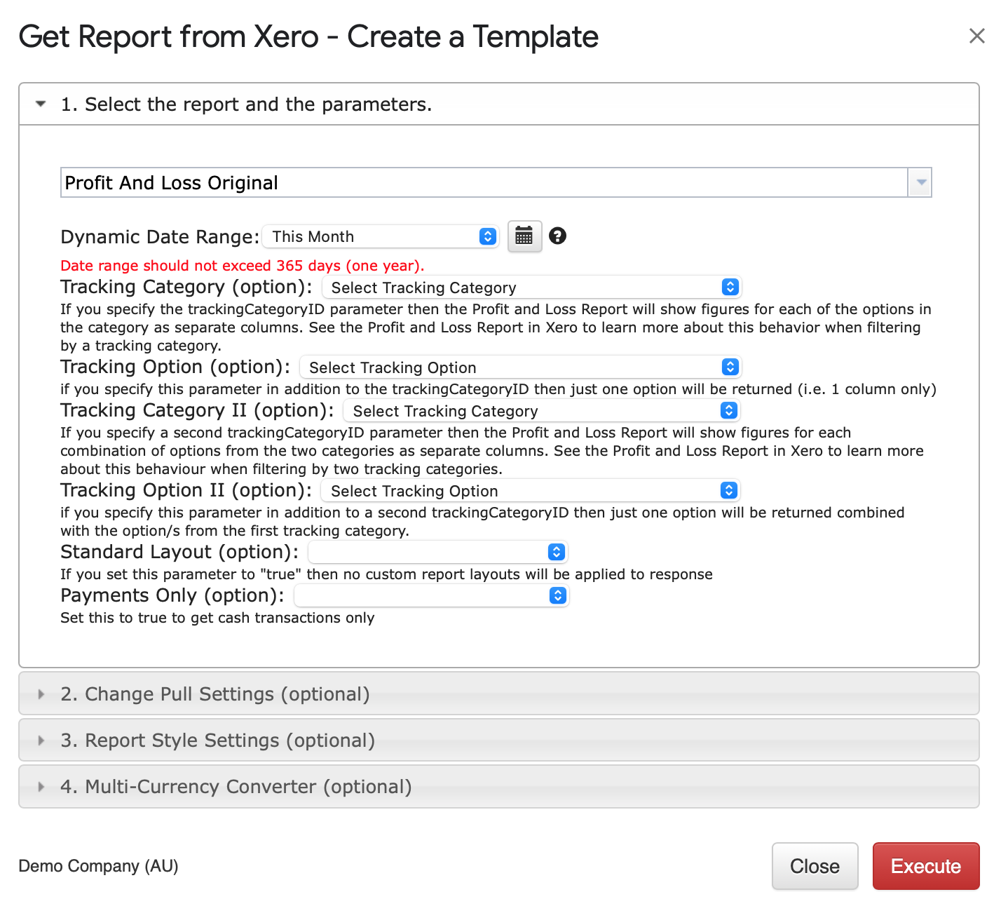Image resolution: width=1001 pixels, height=899 pixels.
Task: Open the Tracking Category II dropdown
Action: [x=542, y=410]
